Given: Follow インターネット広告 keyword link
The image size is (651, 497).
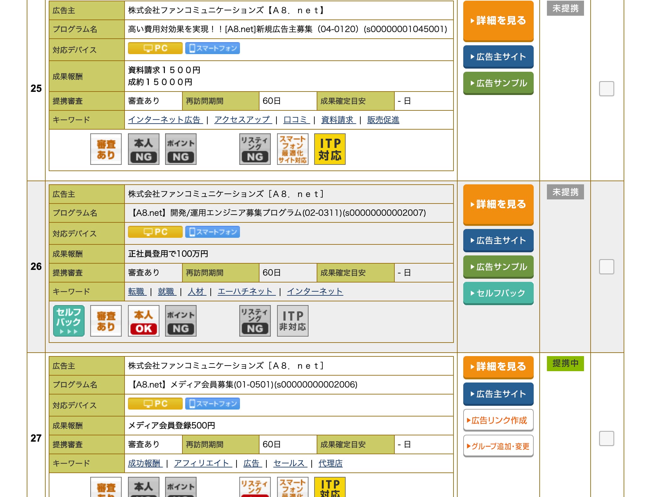Looking at the screenshot, I should pos(165,120).
